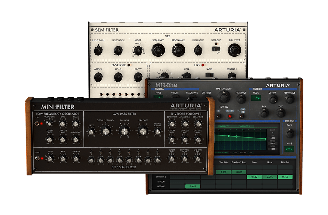Screen dimensions: 328x215
Task: Open the Filter Out matrix column header
Action: [x=285, y=162]
